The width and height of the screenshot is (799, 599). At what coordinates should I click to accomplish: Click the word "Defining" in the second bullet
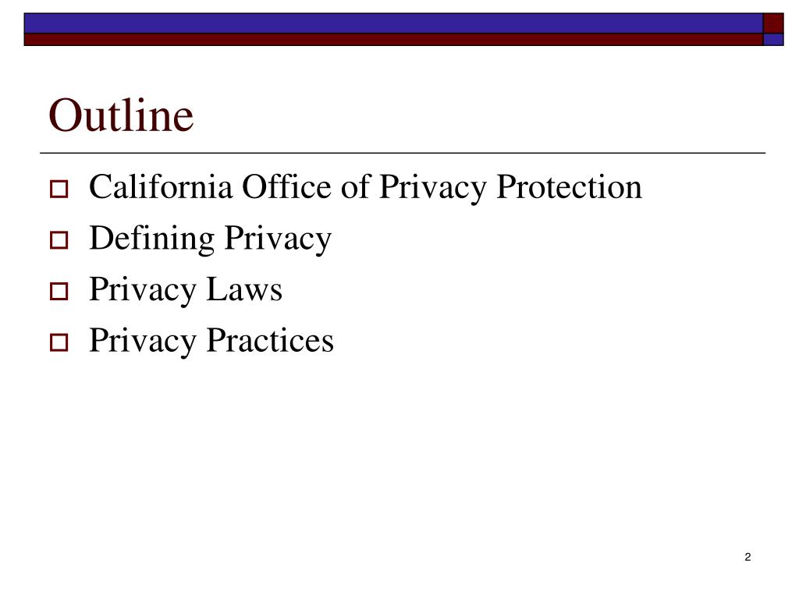click(x=152, y=239)
